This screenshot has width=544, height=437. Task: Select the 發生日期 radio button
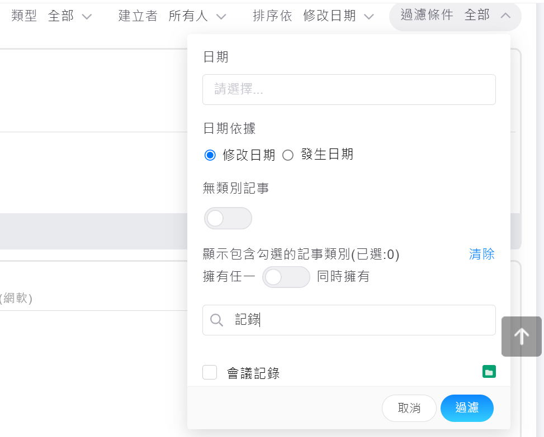point(288,155)
